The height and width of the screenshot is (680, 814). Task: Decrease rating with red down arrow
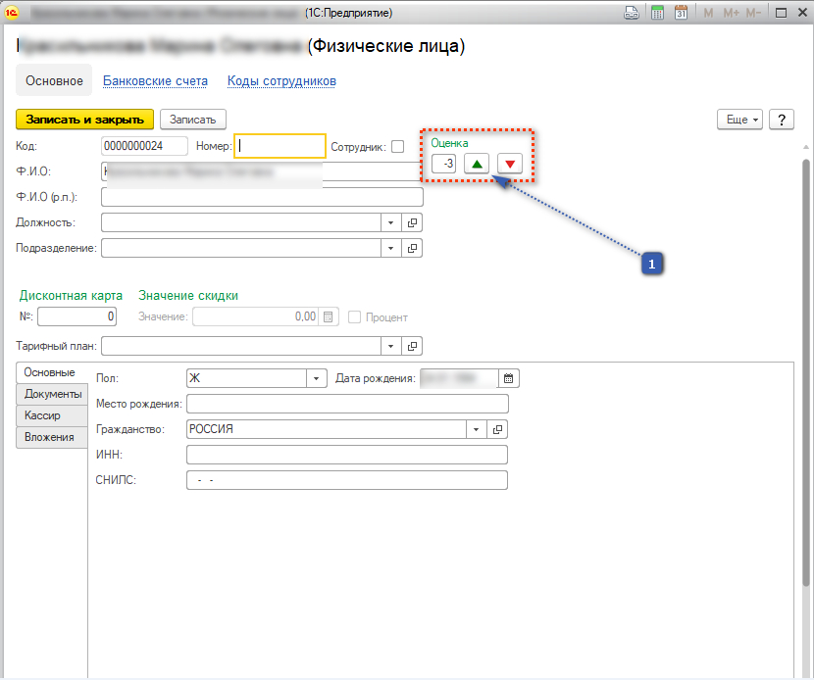[509, 164]
